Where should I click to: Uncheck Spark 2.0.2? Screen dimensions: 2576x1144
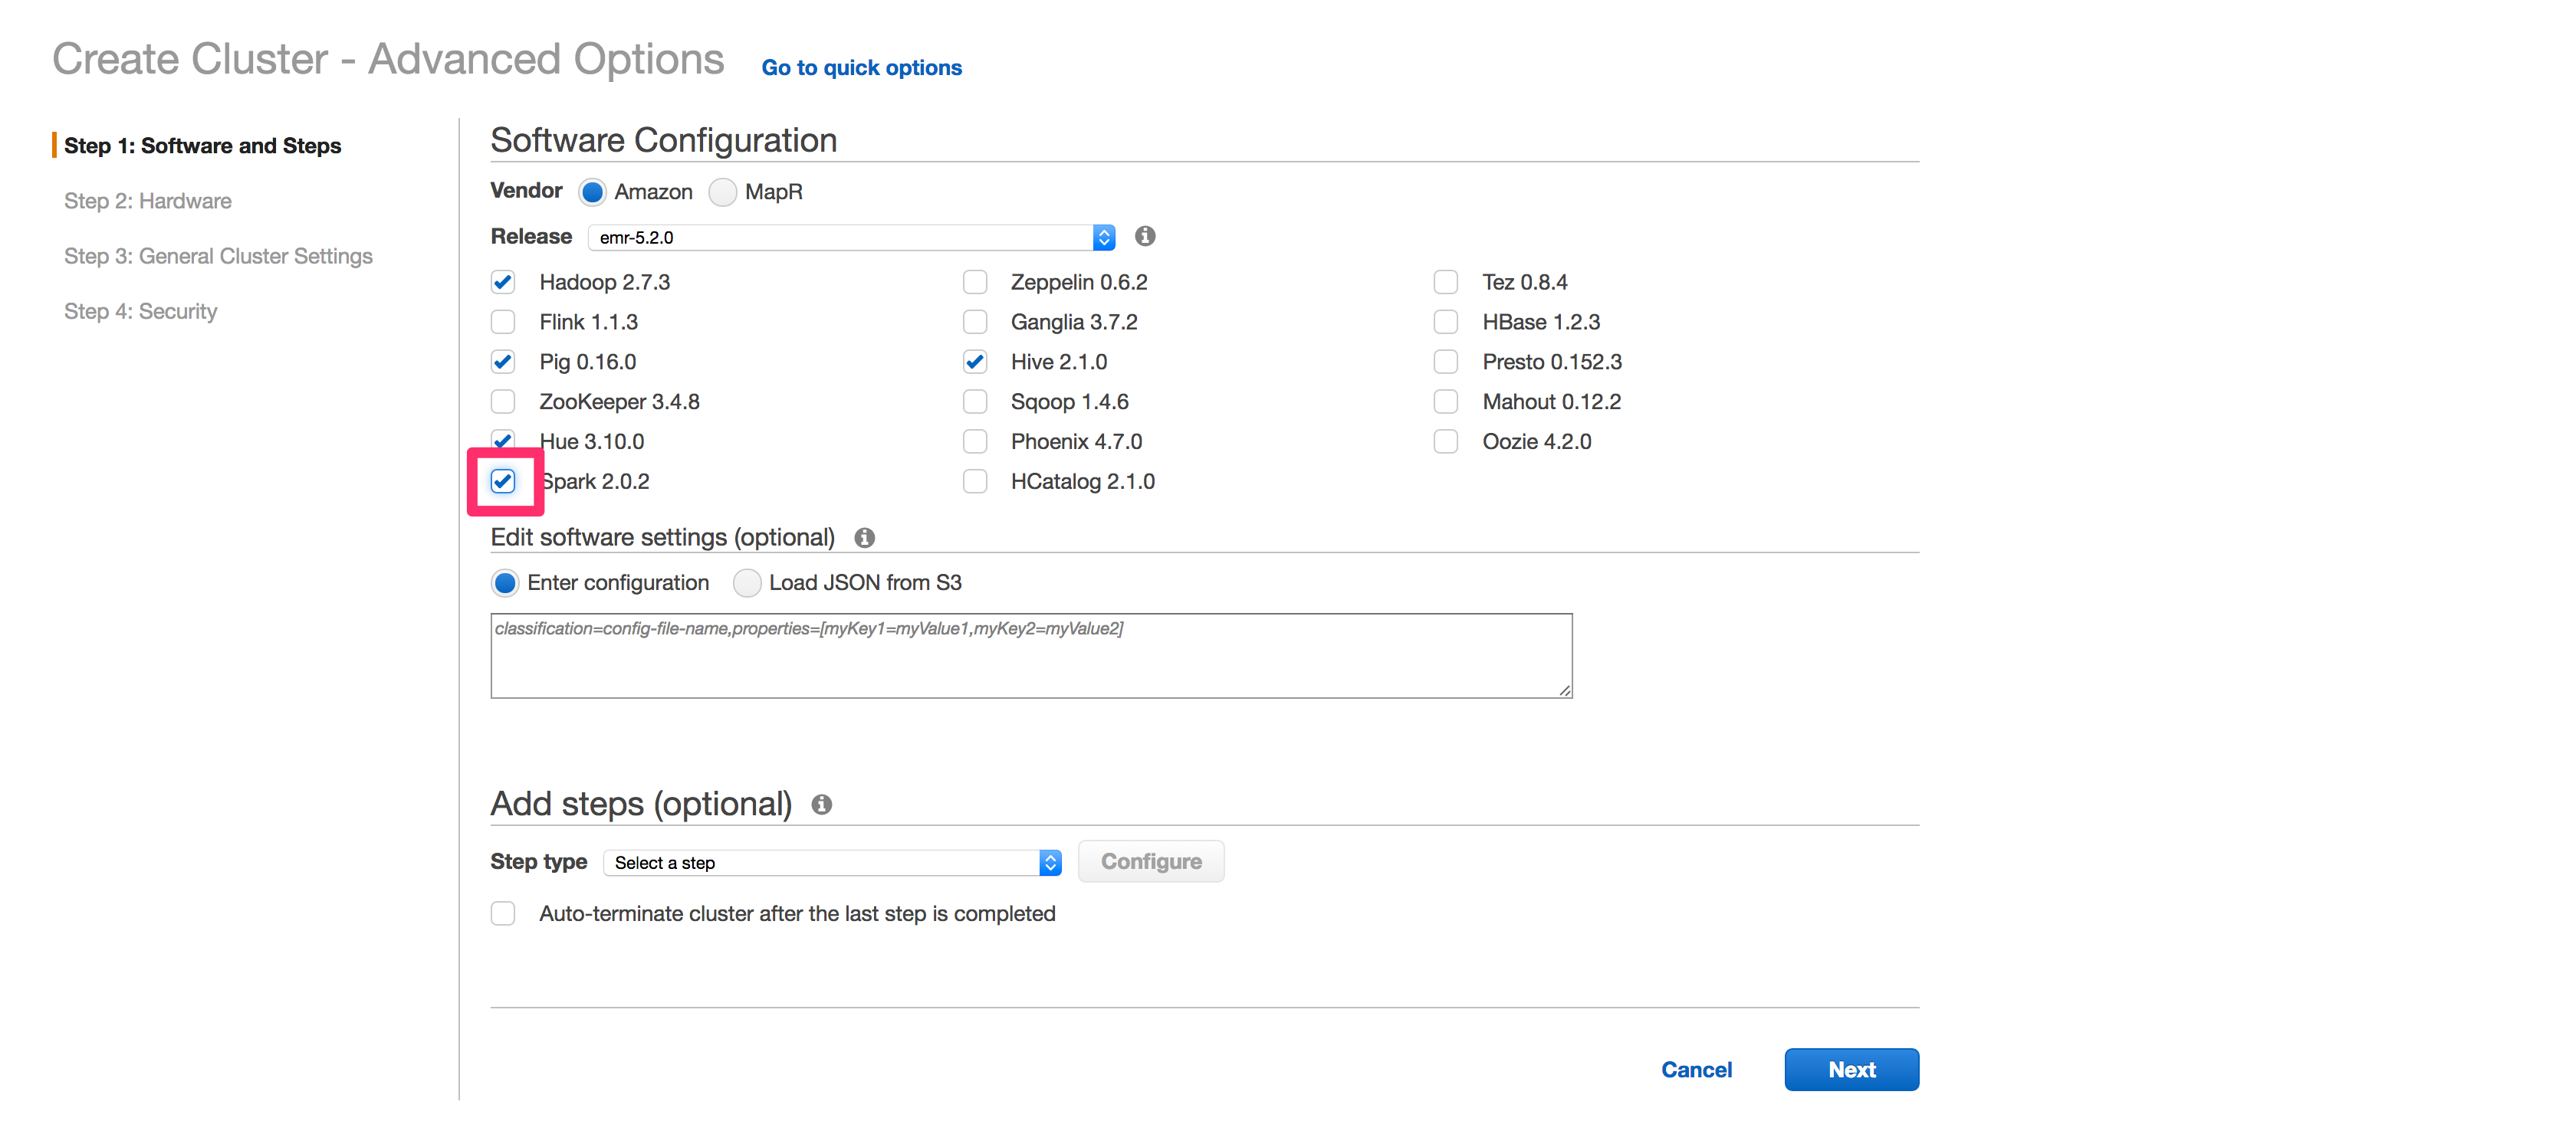coord(503,481)
